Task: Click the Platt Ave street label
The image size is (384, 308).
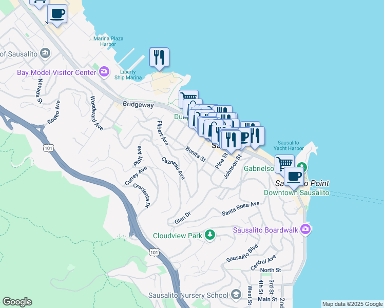Action: (x=138, y=156)
